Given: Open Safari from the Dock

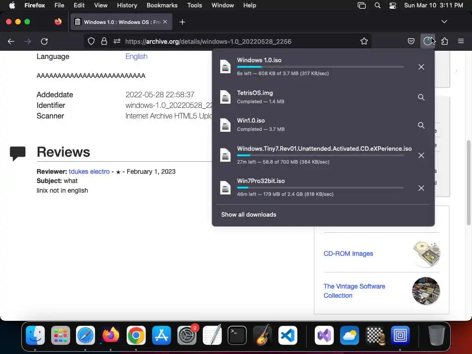Looking at the screenshot, I should pyautogui.click(x=85, y=336).
